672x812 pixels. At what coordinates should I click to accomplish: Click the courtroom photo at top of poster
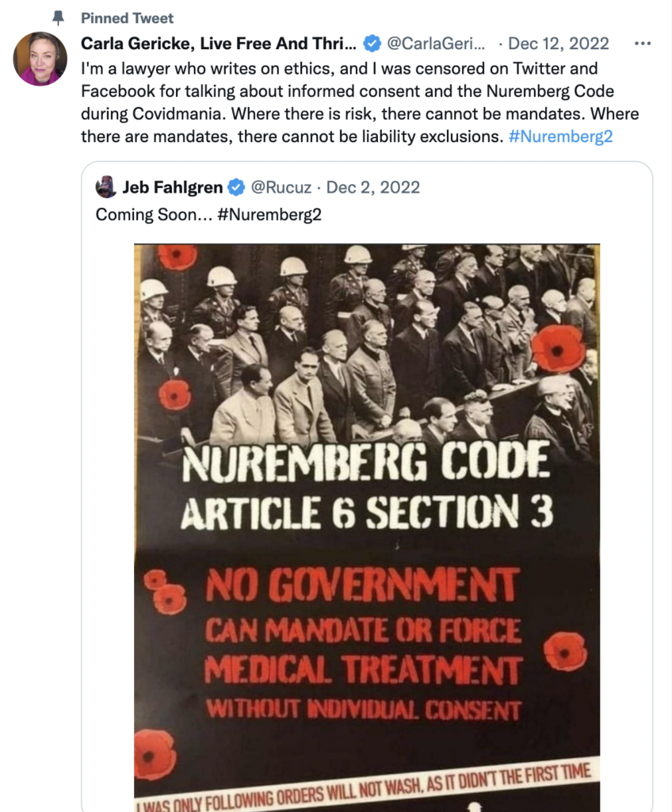pyautogui.click(x=367, y=344)
